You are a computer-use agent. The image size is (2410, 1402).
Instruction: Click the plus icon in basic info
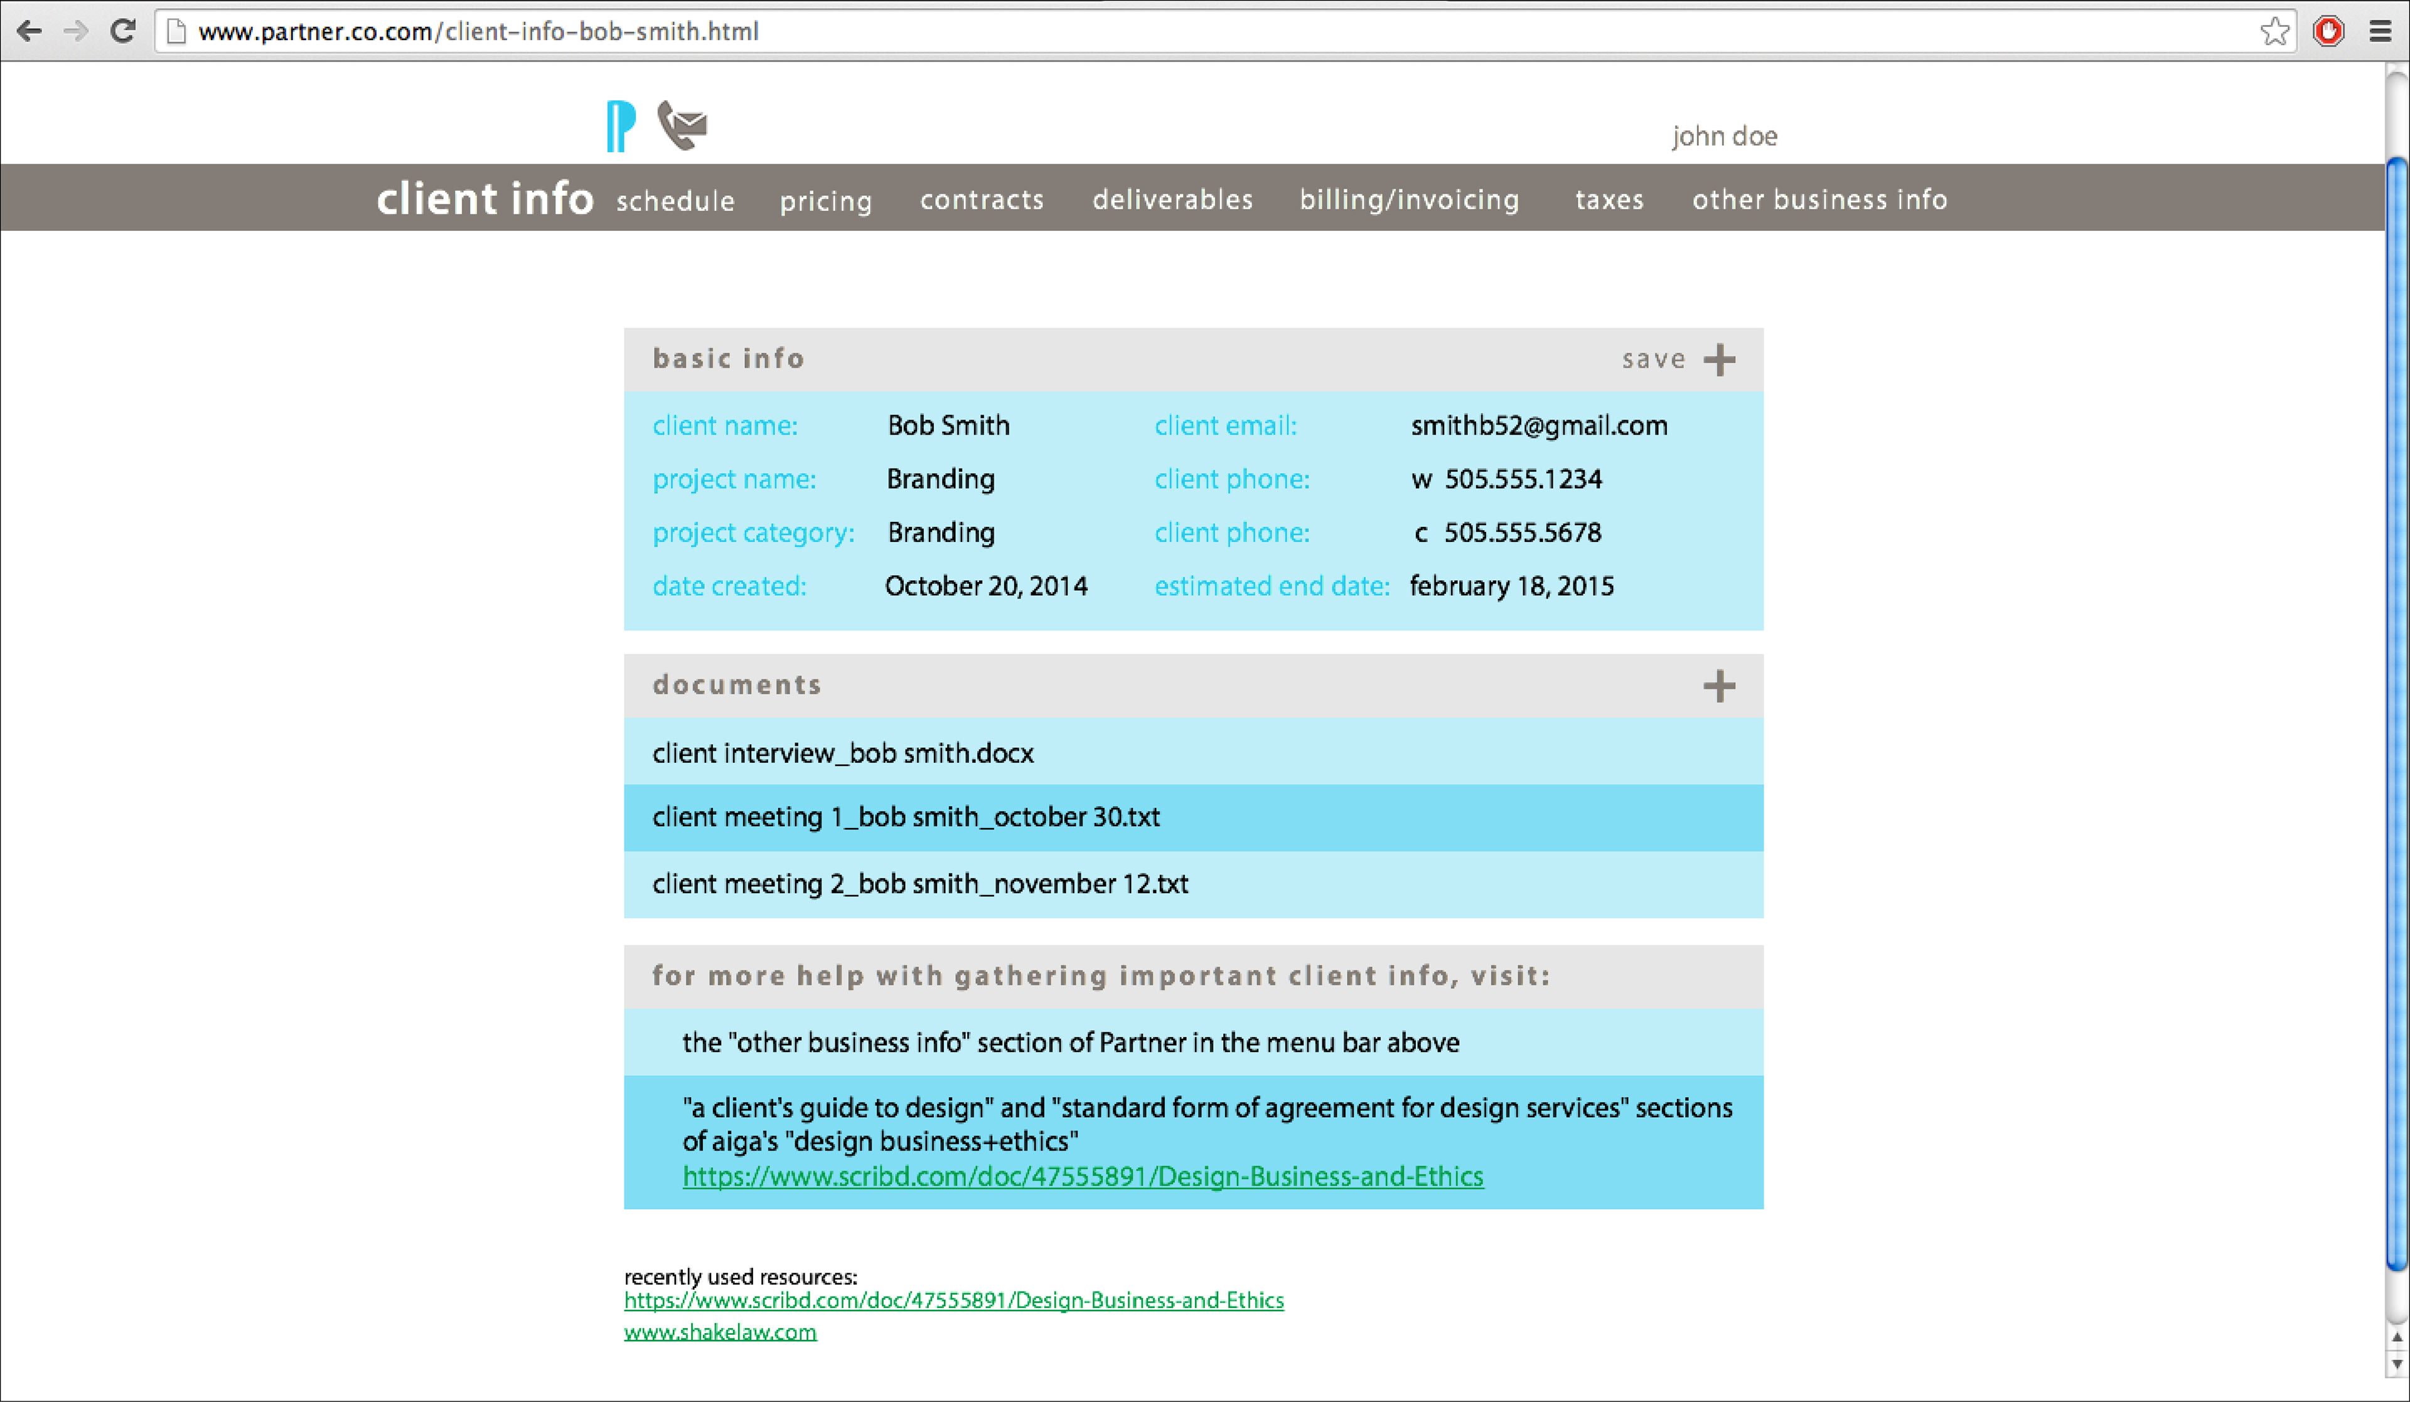coord(1720,360)
